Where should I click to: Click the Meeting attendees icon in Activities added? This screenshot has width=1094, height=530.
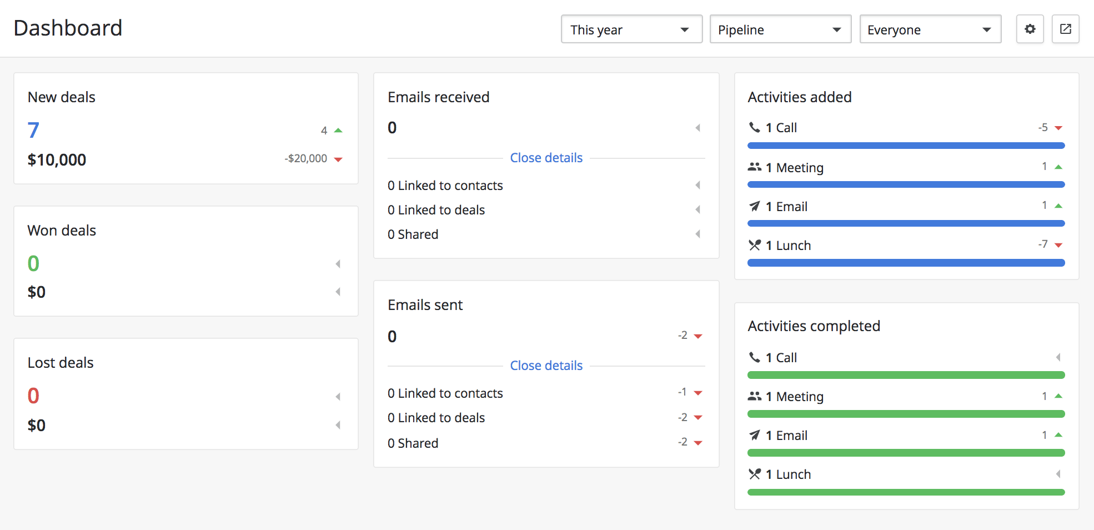(754, 166)
